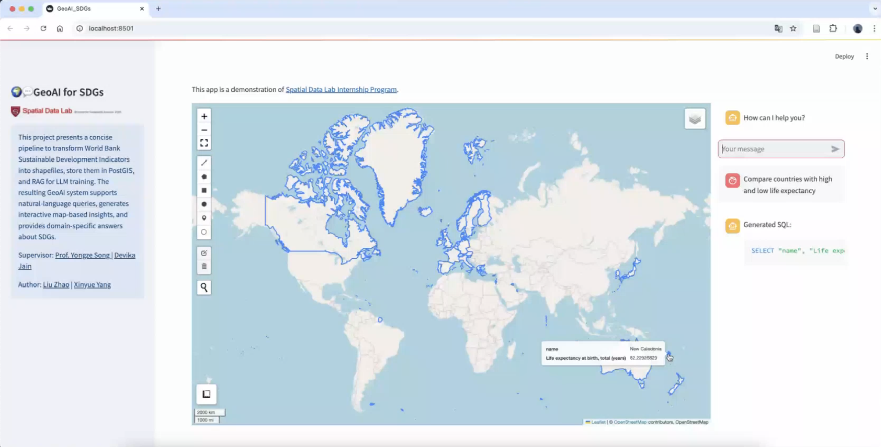Select the draw rectangle tool

coord(204,191)
